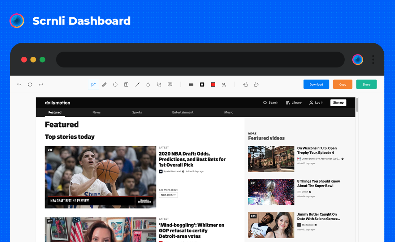Select the pencil drawing tool
The image size is (395, 242).
point(104,84)
